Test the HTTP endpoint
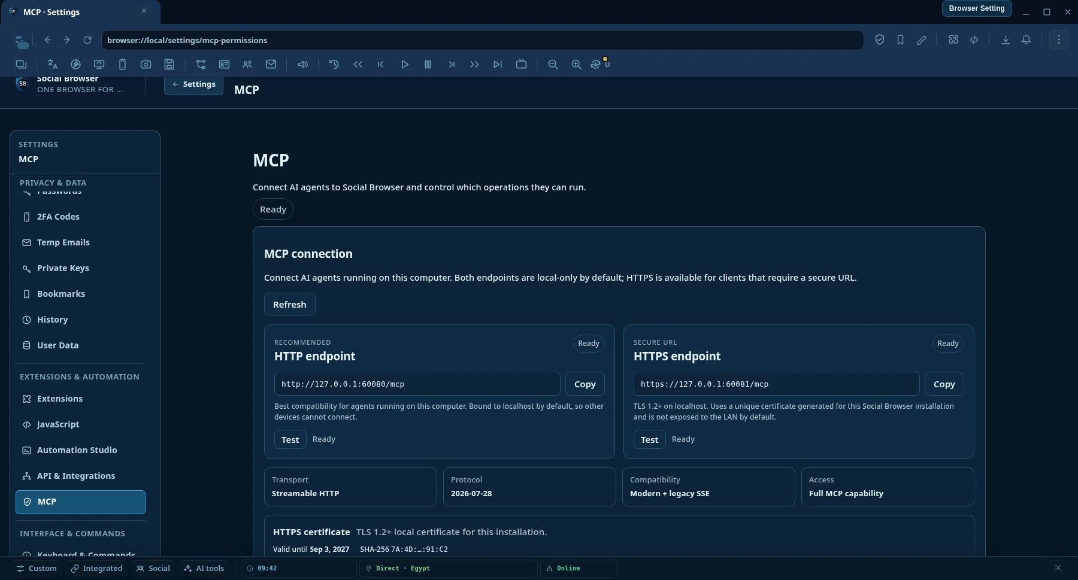The width and height of the screenshot is (1078, 580). point(290,440)
